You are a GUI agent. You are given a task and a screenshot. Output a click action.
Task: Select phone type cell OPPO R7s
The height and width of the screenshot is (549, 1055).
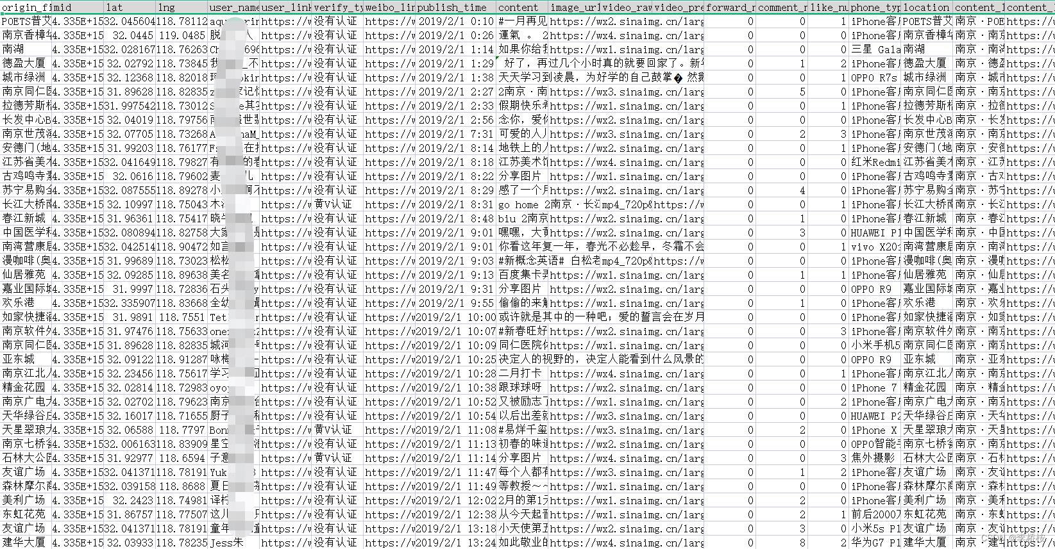pos(875,78)
